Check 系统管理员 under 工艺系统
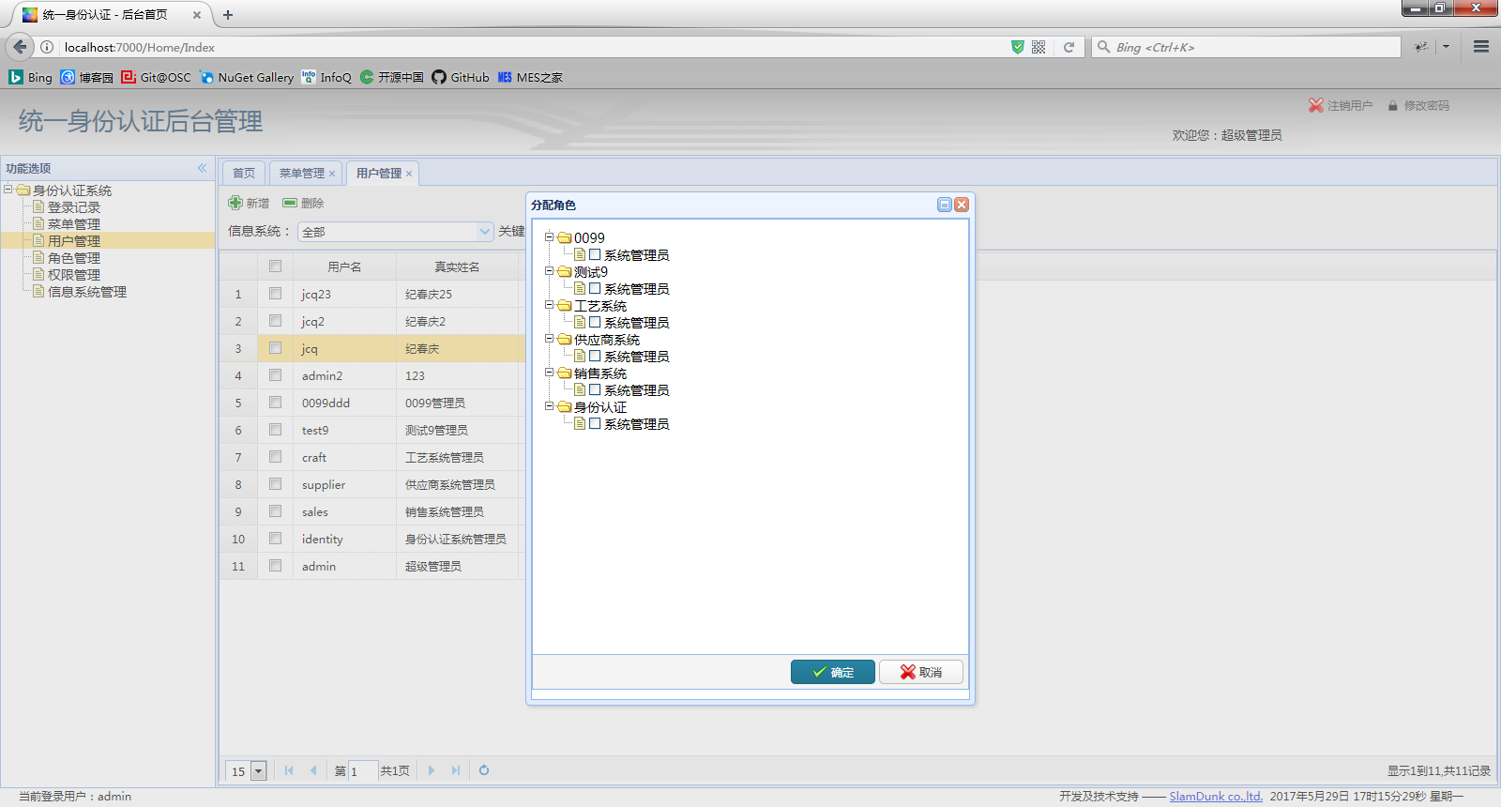The image size is (1501, 807). 595,322
